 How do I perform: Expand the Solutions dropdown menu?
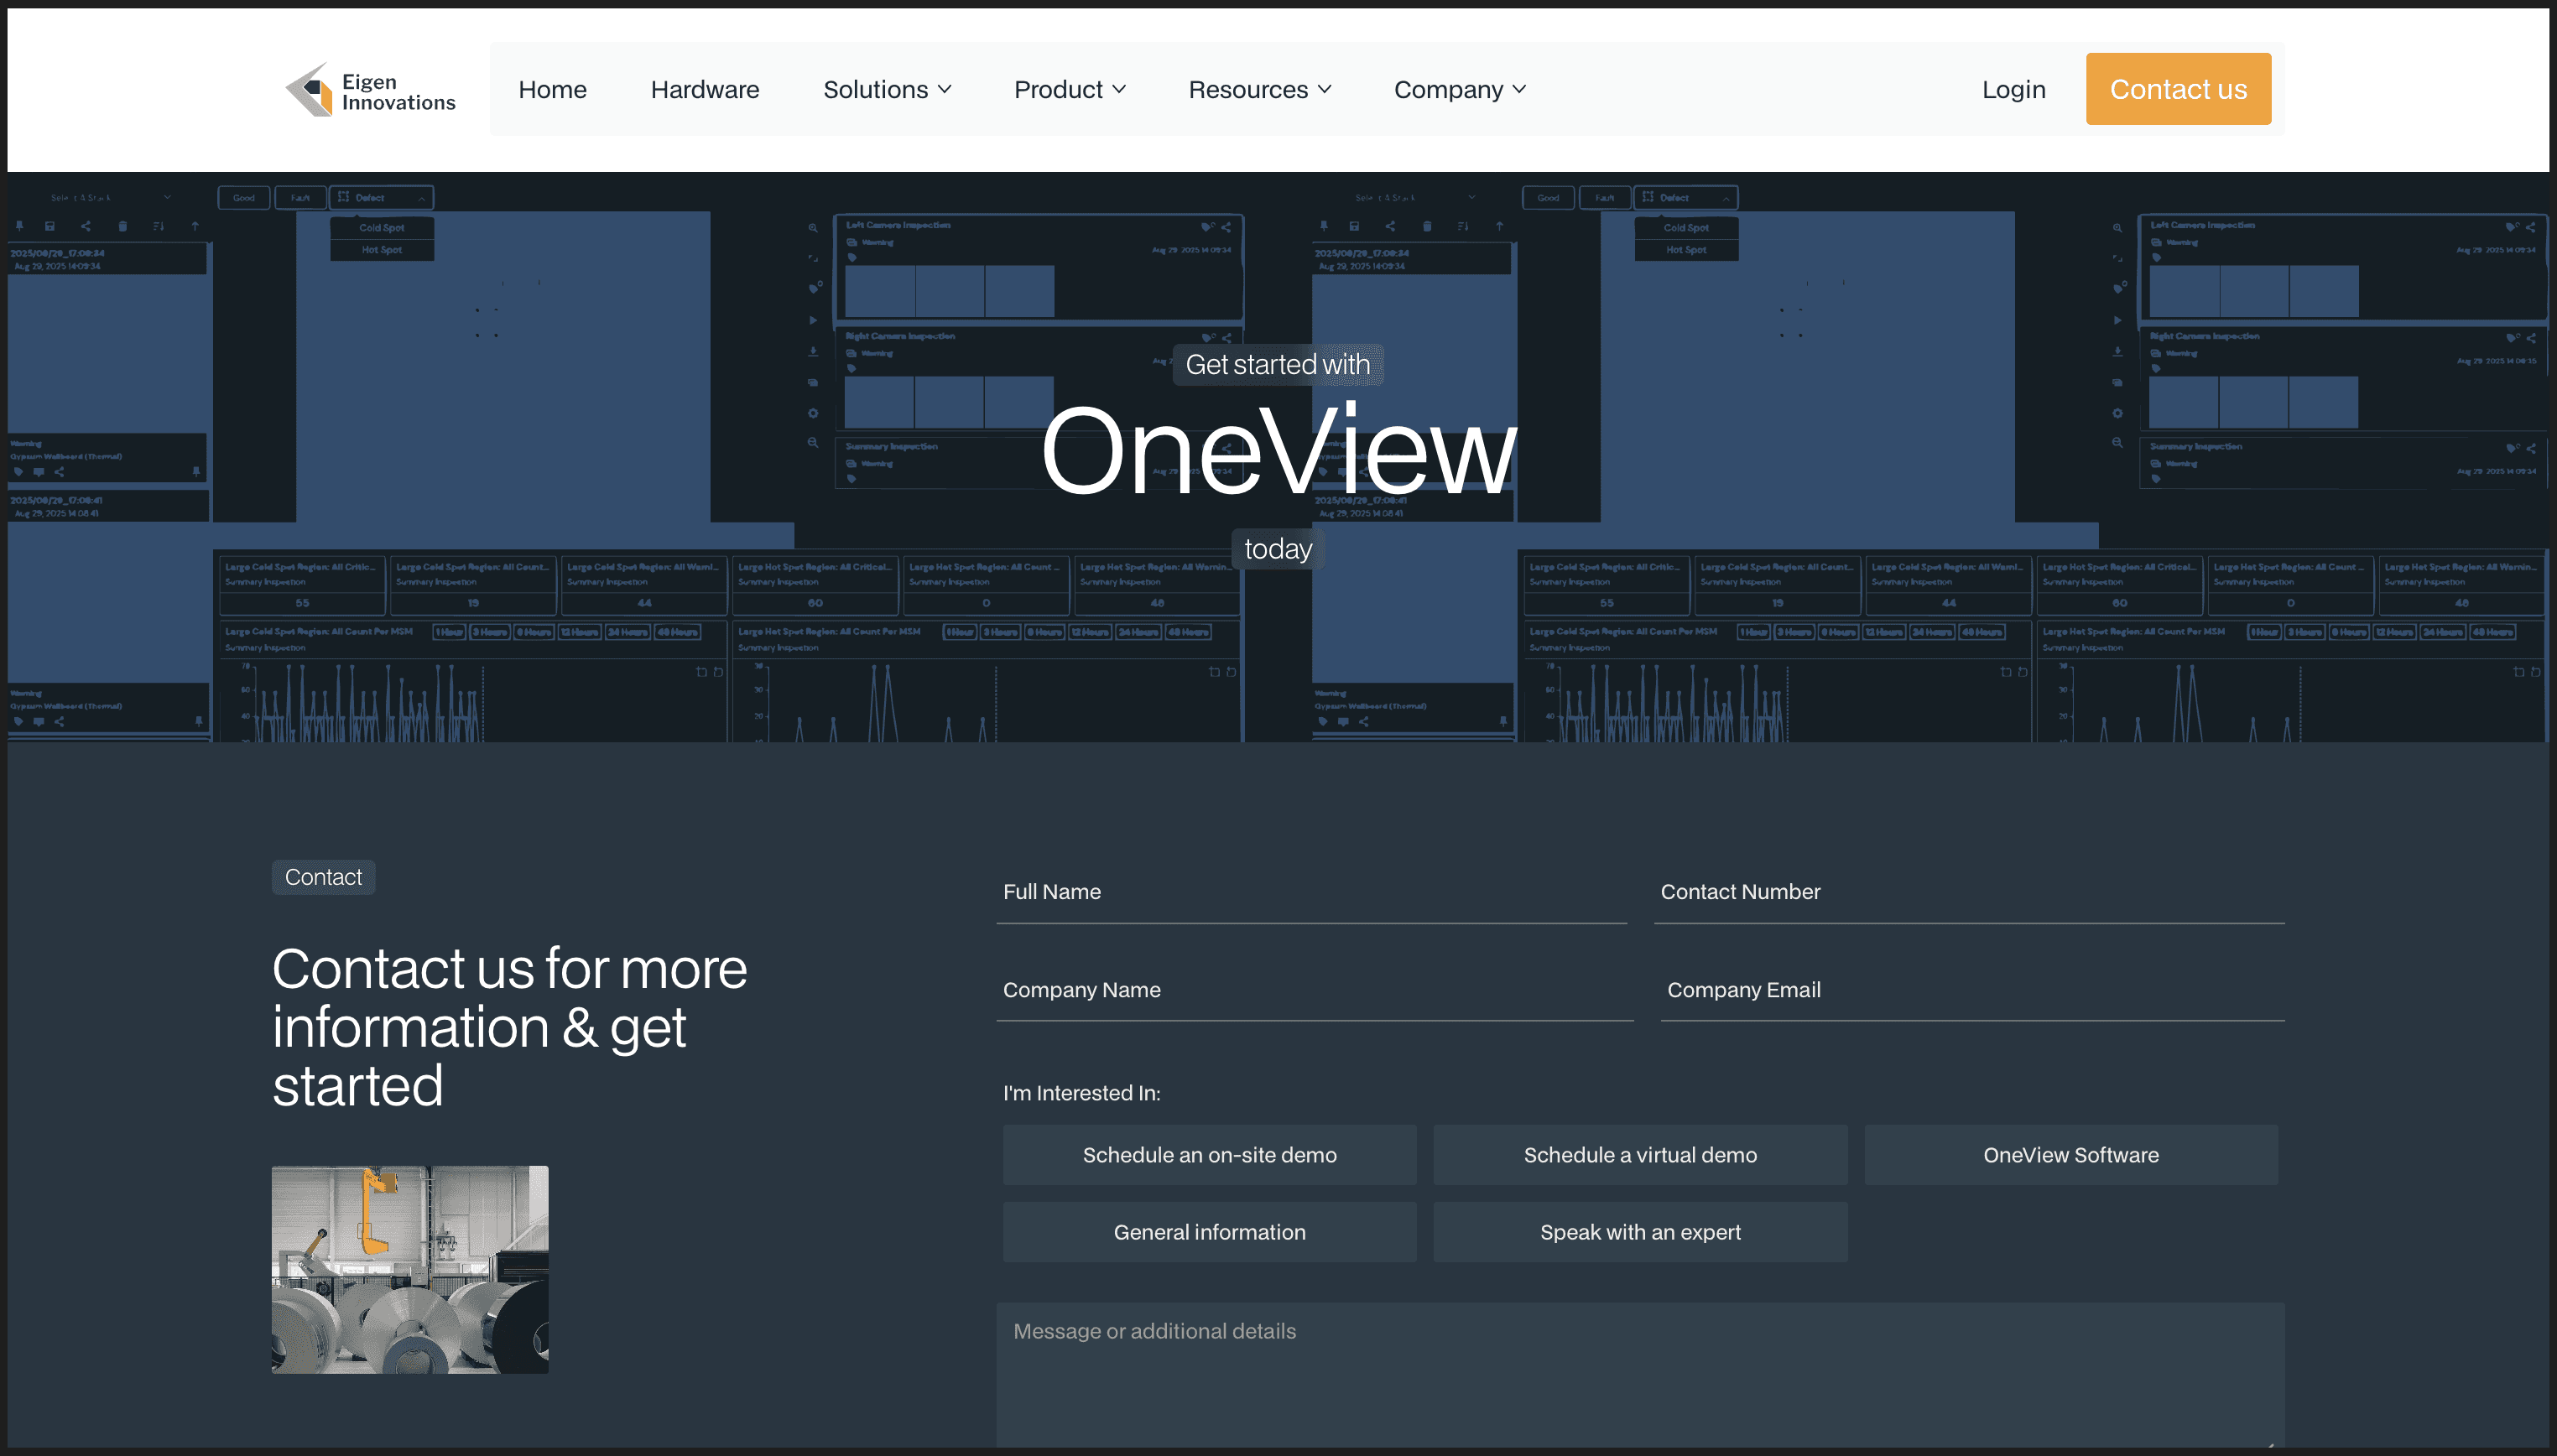coord(886,90)
